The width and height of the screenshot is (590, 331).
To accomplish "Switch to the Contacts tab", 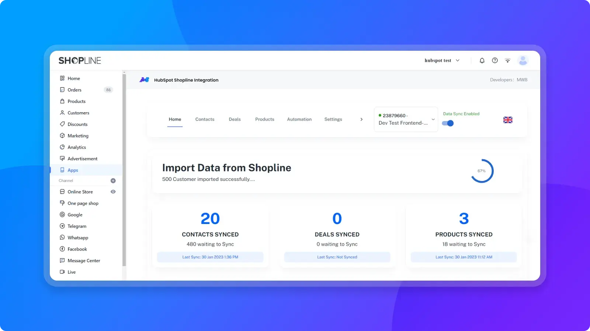I will pos(205,120).
